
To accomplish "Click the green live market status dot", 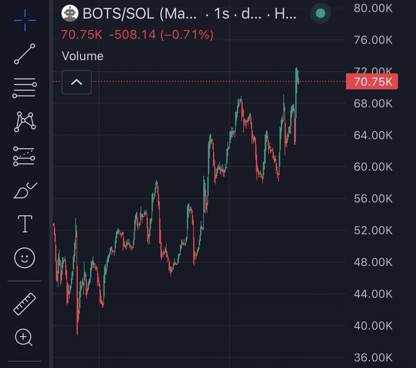I will (321, 13).
